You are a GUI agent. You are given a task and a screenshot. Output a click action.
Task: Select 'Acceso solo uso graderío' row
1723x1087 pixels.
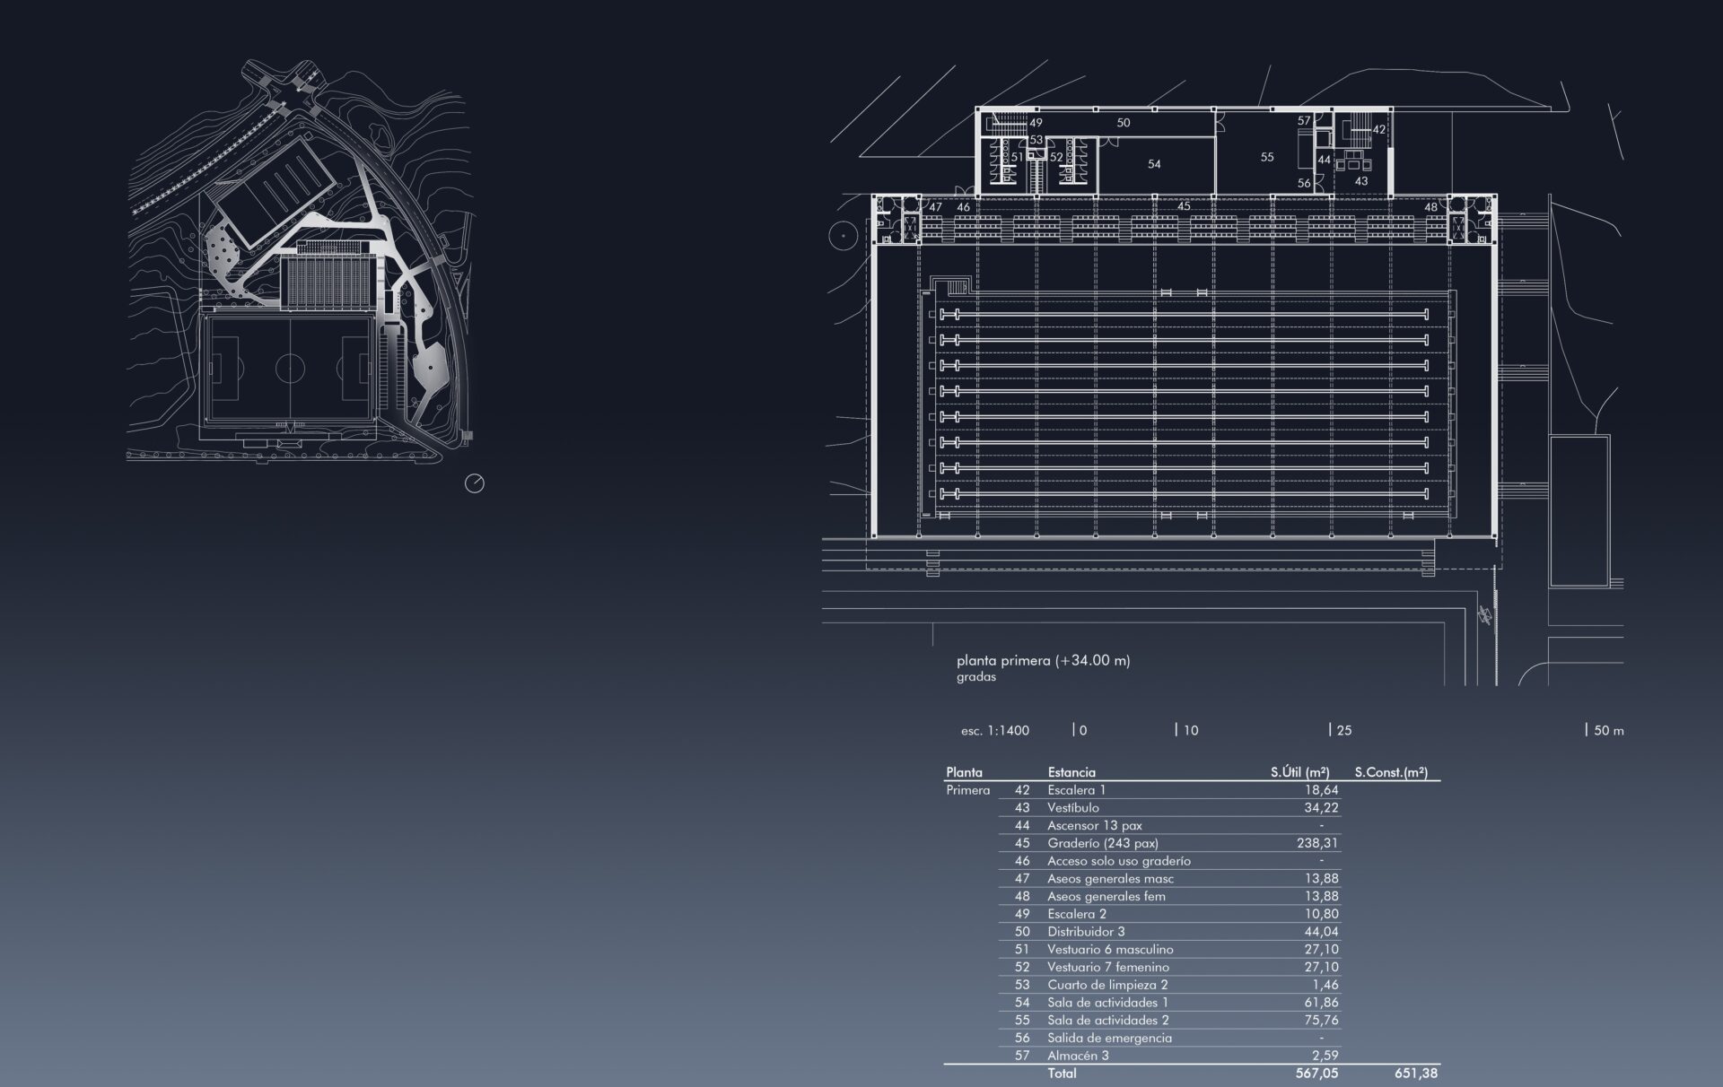pos(1170,861)
